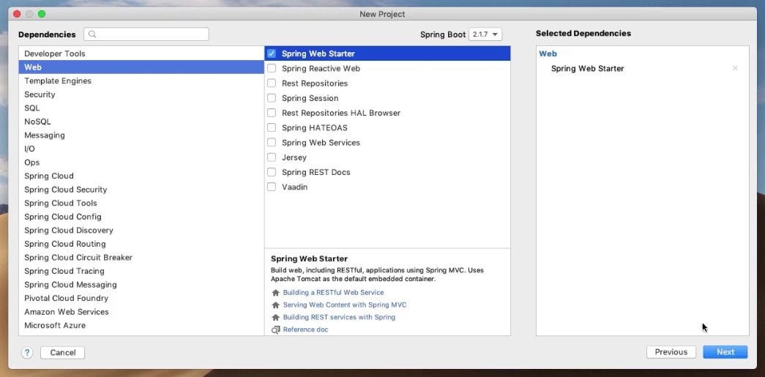Select the Spring Cloud category

click(x=141, y=176)
